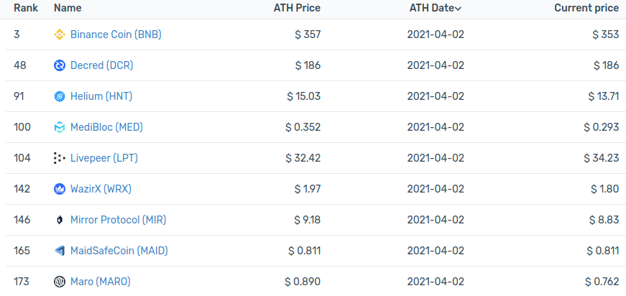
Task: Sort by Current price column header
Action: tap(586, 8)
